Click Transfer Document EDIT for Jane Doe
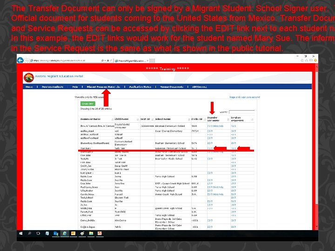The height and width of the screenshot is (251, 335). click(210, 184)
